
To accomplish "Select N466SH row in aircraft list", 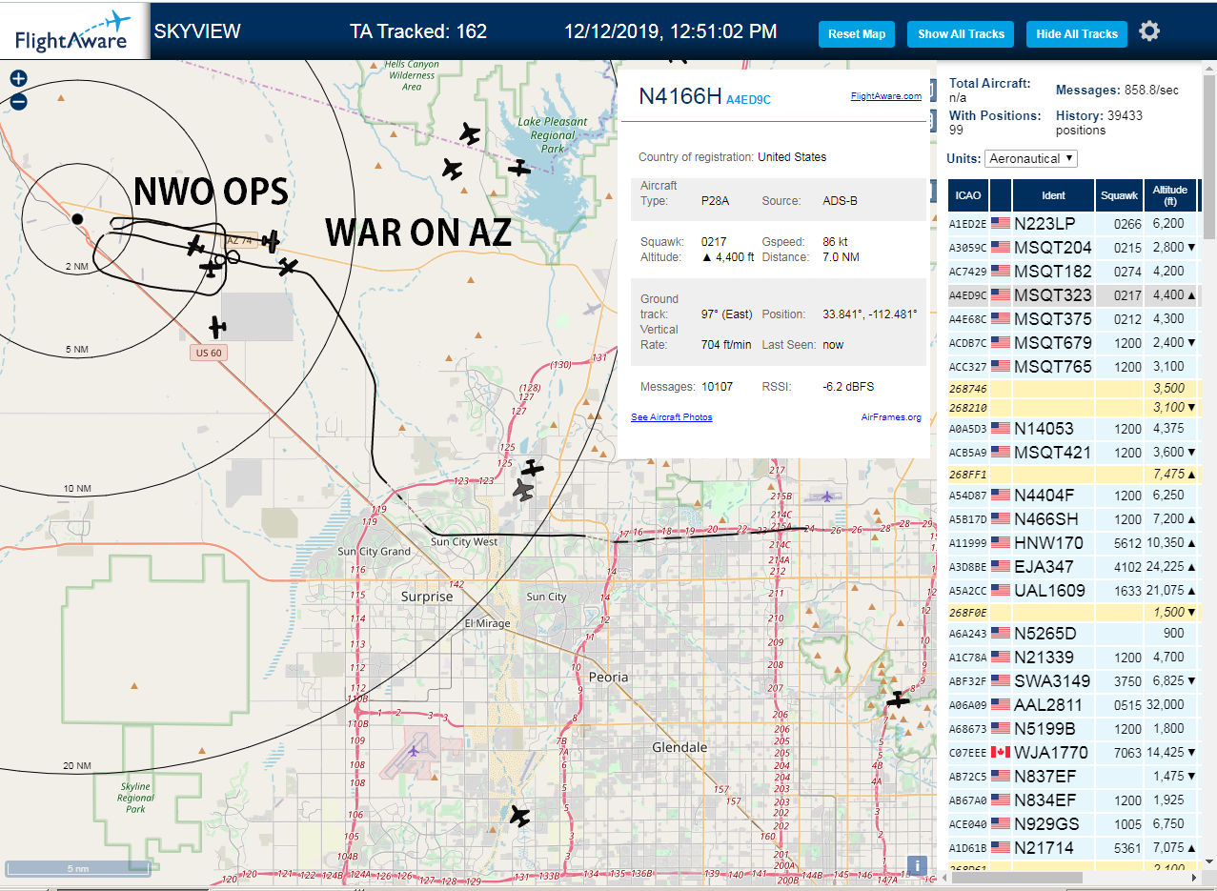I will coord(1074,519).
